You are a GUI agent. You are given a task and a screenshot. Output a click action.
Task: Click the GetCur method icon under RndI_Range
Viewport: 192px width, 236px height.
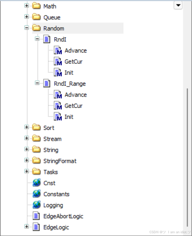pyautogui.click(x=58, y=106)
